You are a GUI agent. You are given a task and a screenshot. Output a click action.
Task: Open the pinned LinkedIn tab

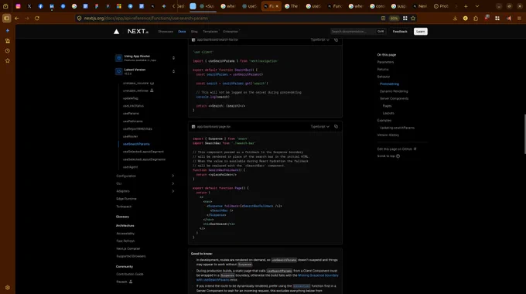pyautogui.click(x=52, y=6)
